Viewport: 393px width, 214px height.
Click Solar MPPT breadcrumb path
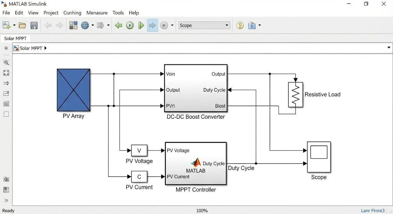(31, 48)
